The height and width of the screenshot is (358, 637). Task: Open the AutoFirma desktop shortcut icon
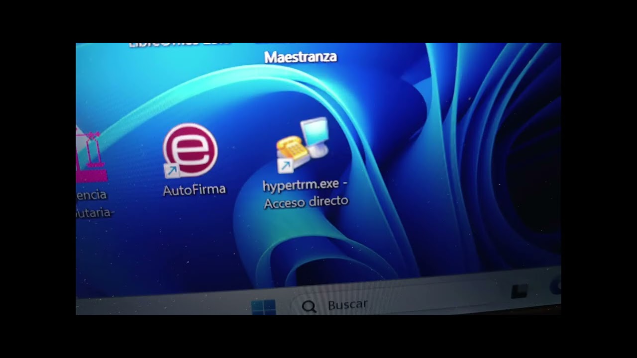(x=190, y=151)
